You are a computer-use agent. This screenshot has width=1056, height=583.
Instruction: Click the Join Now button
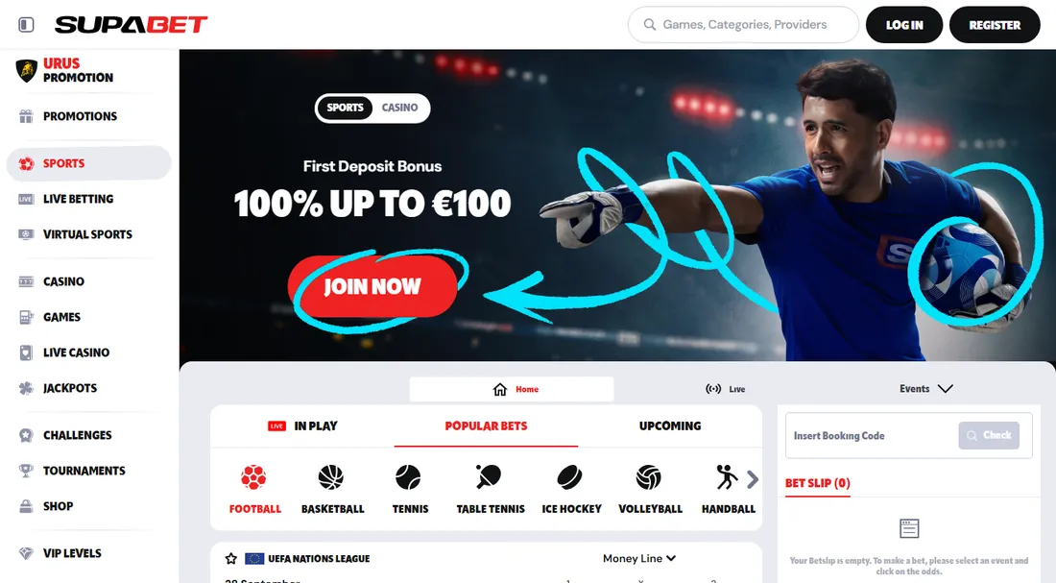372,286
